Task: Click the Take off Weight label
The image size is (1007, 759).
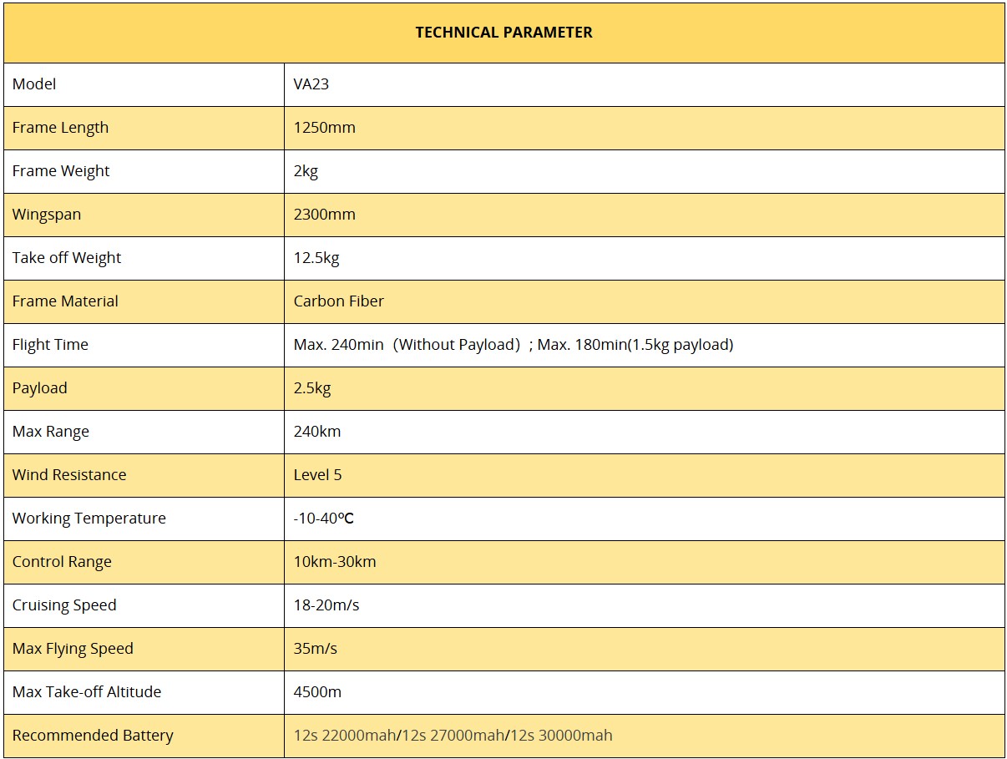Action: [x=67, y=258]
